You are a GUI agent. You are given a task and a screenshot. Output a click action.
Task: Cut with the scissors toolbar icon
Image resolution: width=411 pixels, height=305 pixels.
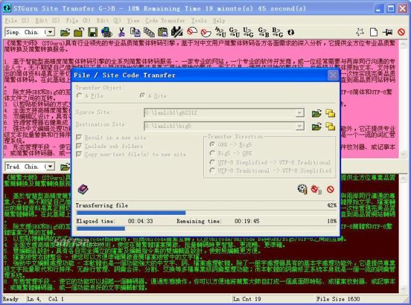(121, 33)
